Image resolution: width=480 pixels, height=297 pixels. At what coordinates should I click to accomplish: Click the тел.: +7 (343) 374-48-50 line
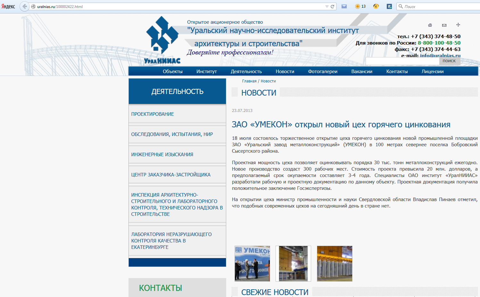tap(429, 36)
